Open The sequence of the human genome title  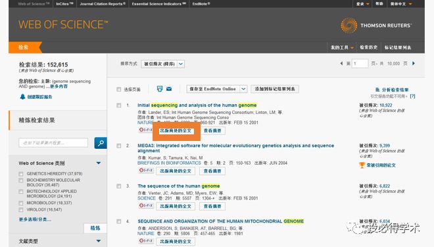(179, 186)
